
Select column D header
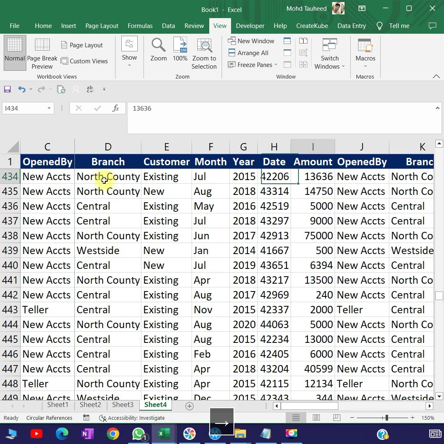click(x=108, y=147)
